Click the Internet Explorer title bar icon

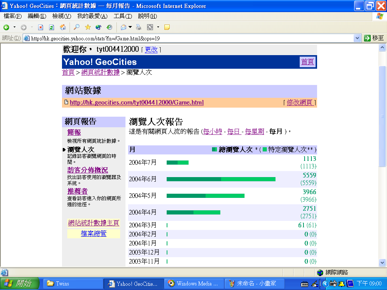tap(4, 6)
